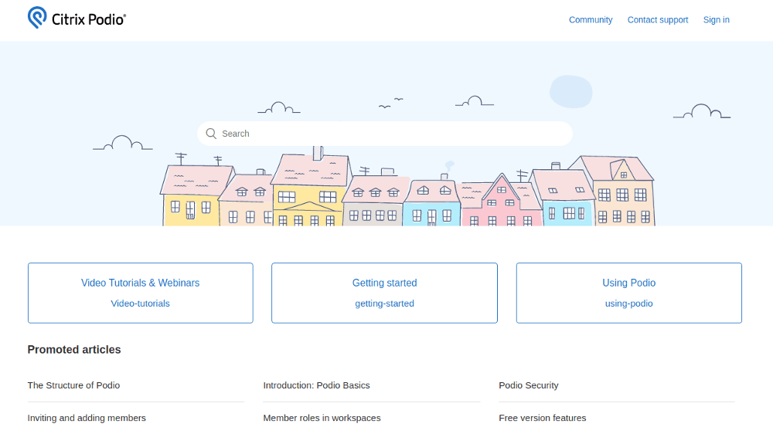Open the Podio Security article

[529, 385]
